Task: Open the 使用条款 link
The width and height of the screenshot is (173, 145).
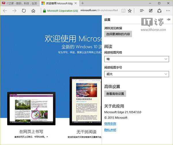Action: pos(110,124)
